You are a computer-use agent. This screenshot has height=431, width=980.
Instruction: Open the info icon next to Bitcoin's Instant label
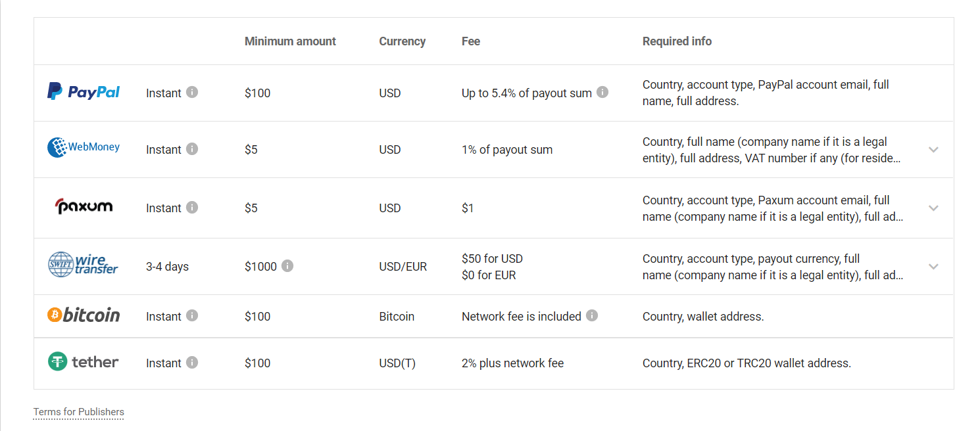(x=192, y=315)
